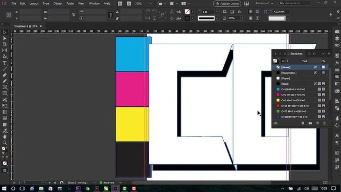Select the Untitled-1 @ 75% document tab
Screen dimensions: 341x192
(x=26, y=26)
